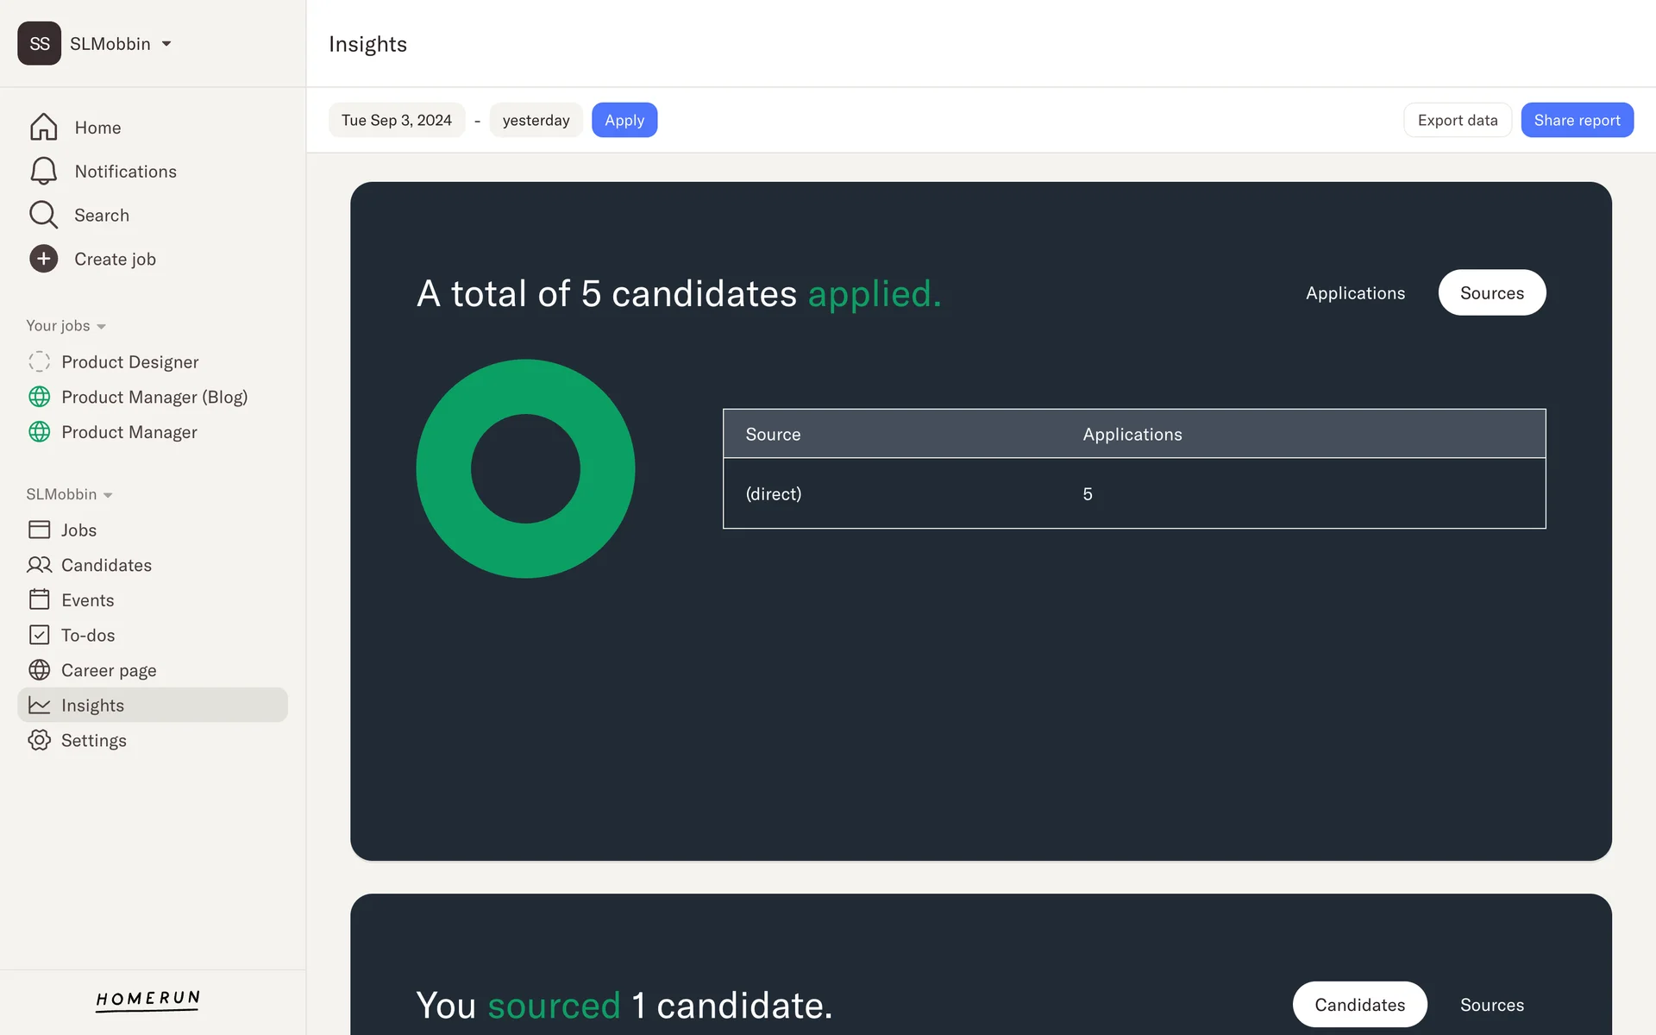The height and width of the screenshot is (1035, 1656).
Task: Click the Career page globe icon
Action: click(40, 670)
